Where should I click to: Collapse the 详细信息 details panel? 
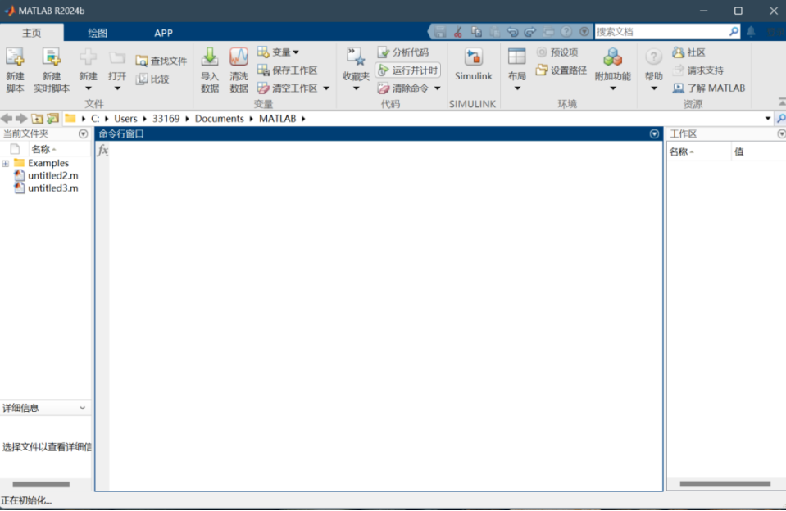(x=82, y=408)
